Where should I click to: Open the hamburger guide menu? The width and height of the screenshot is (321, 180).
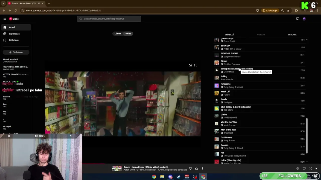(x=5, y=19)
